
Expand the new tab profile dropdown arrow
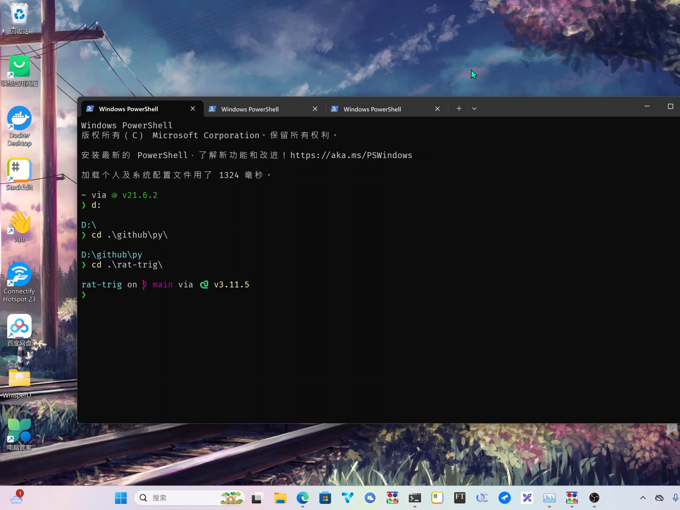pyautogui.click(x=474, y=109)
